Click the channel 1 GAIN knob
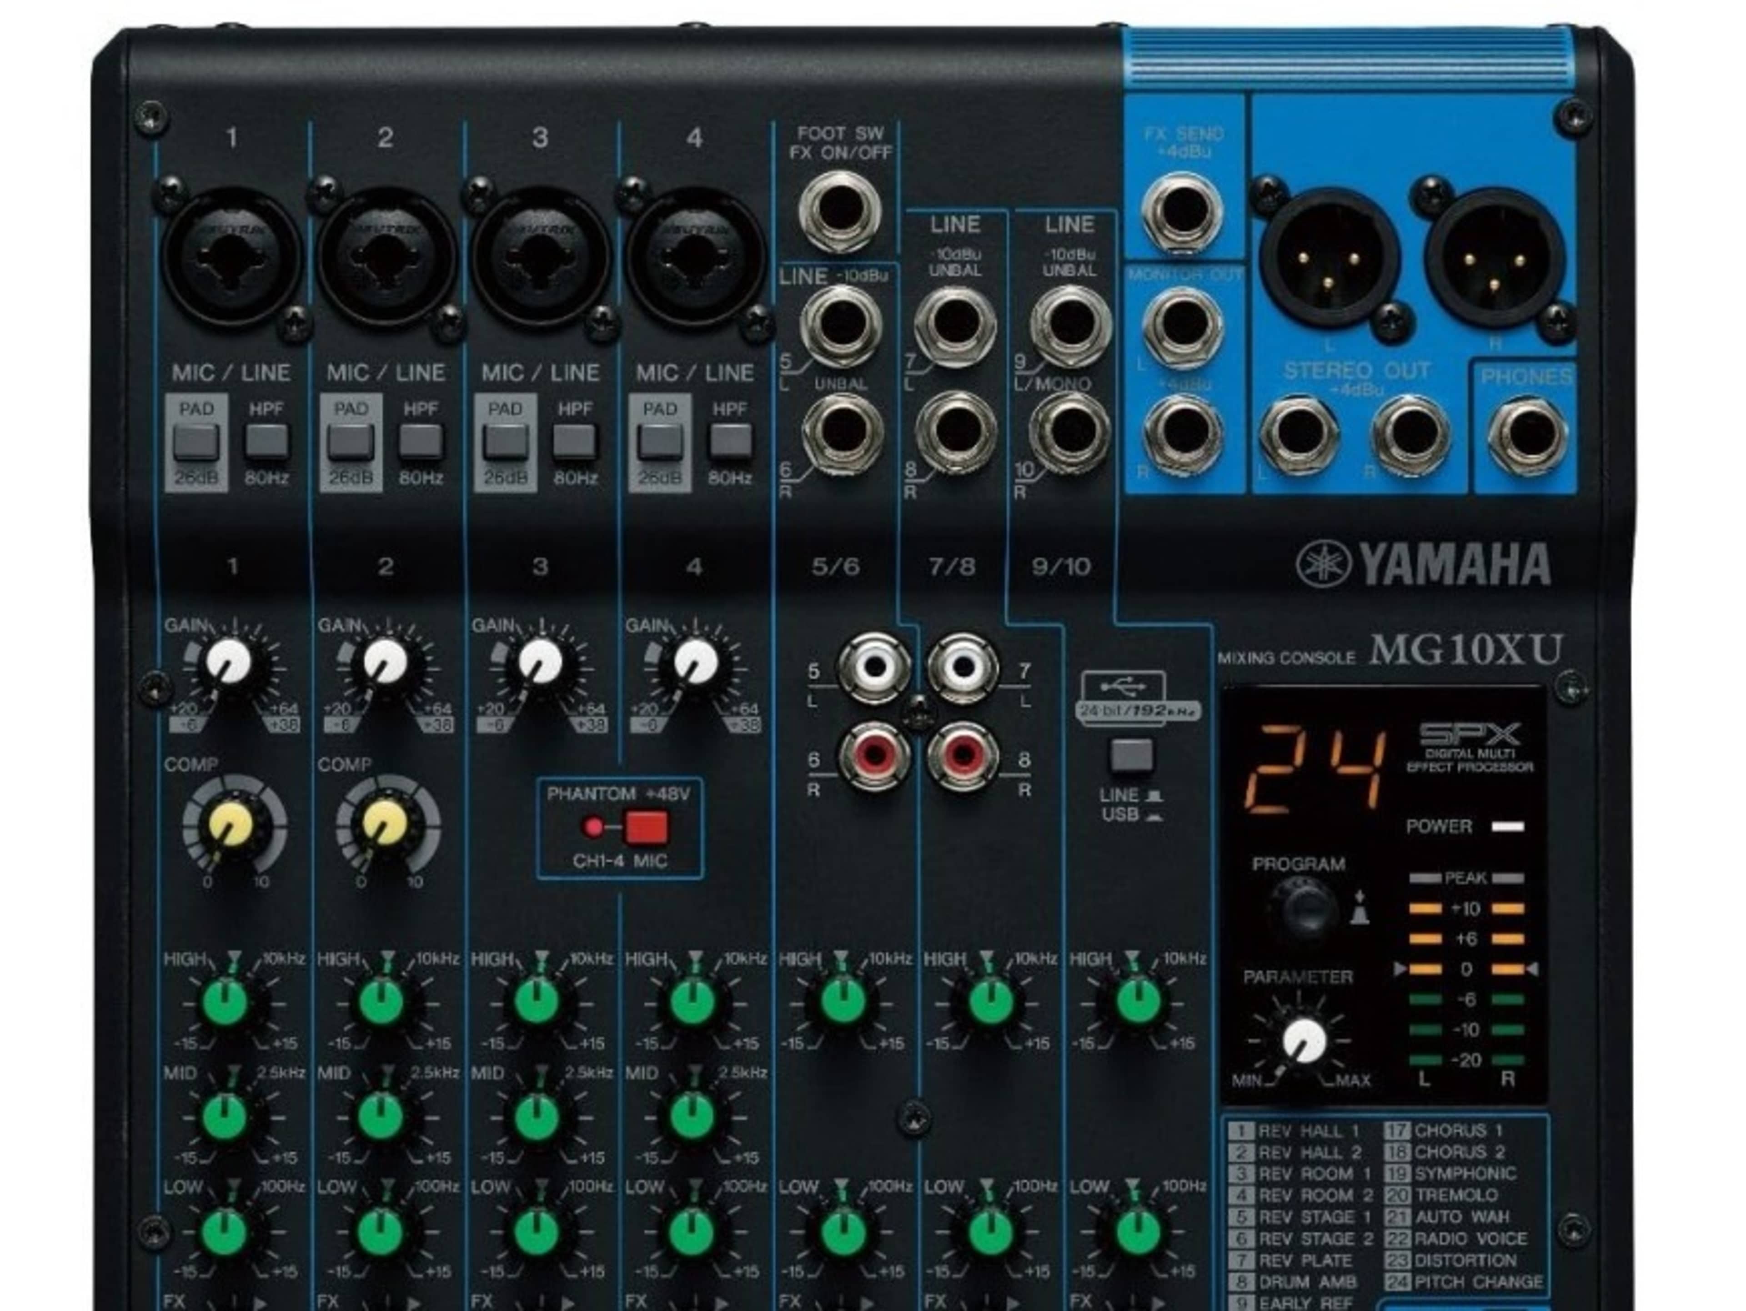Image resolution: width=1746 pixels, height=1311 pixels. click(x=228, y=662)
